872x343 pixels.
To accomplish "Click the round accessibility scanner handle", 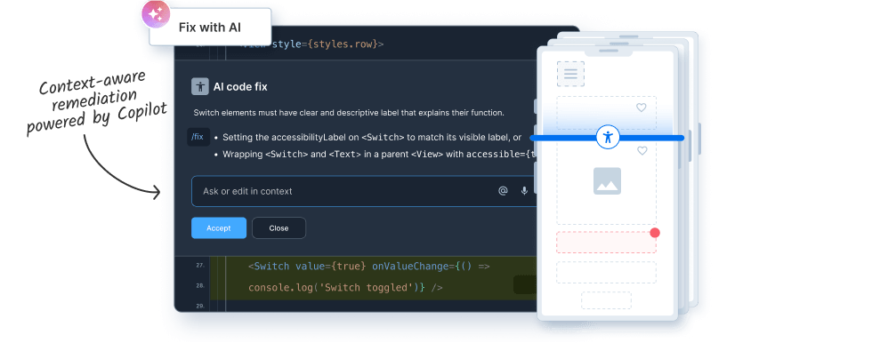I will pos(608,137).
